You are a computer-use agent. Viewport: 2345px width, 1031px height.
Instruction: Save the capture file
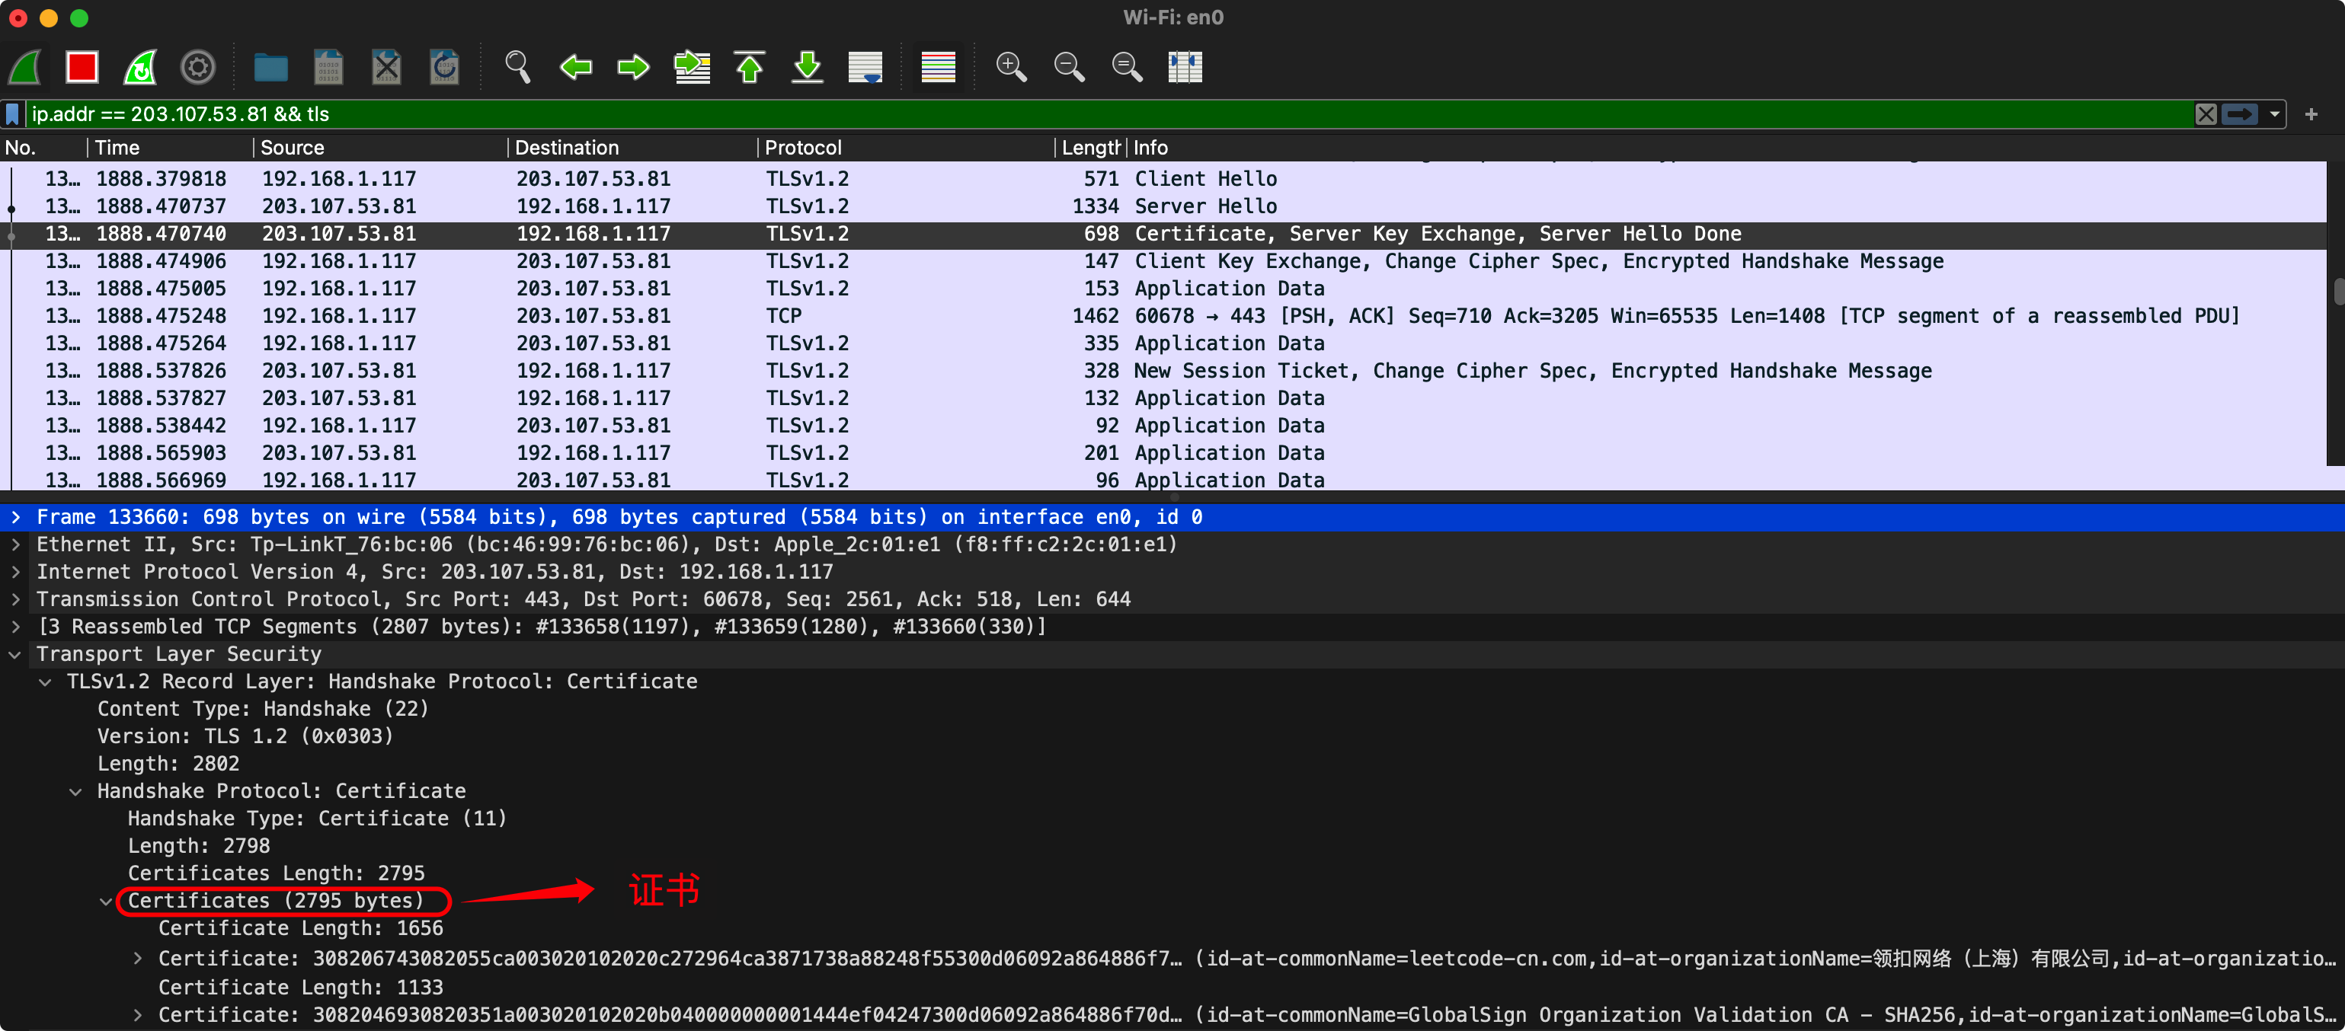point(328,67)
